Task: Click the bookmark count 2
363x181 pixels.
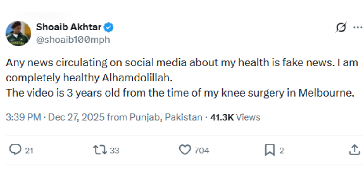Action: coord(282,150)
